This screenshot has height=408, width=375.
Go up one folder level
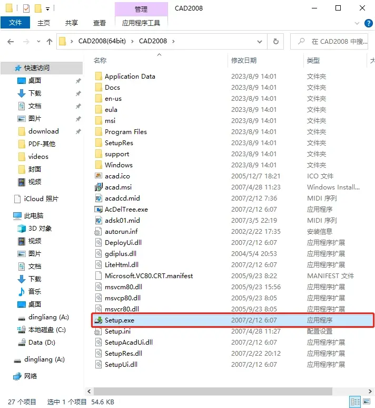click(50, 41)
